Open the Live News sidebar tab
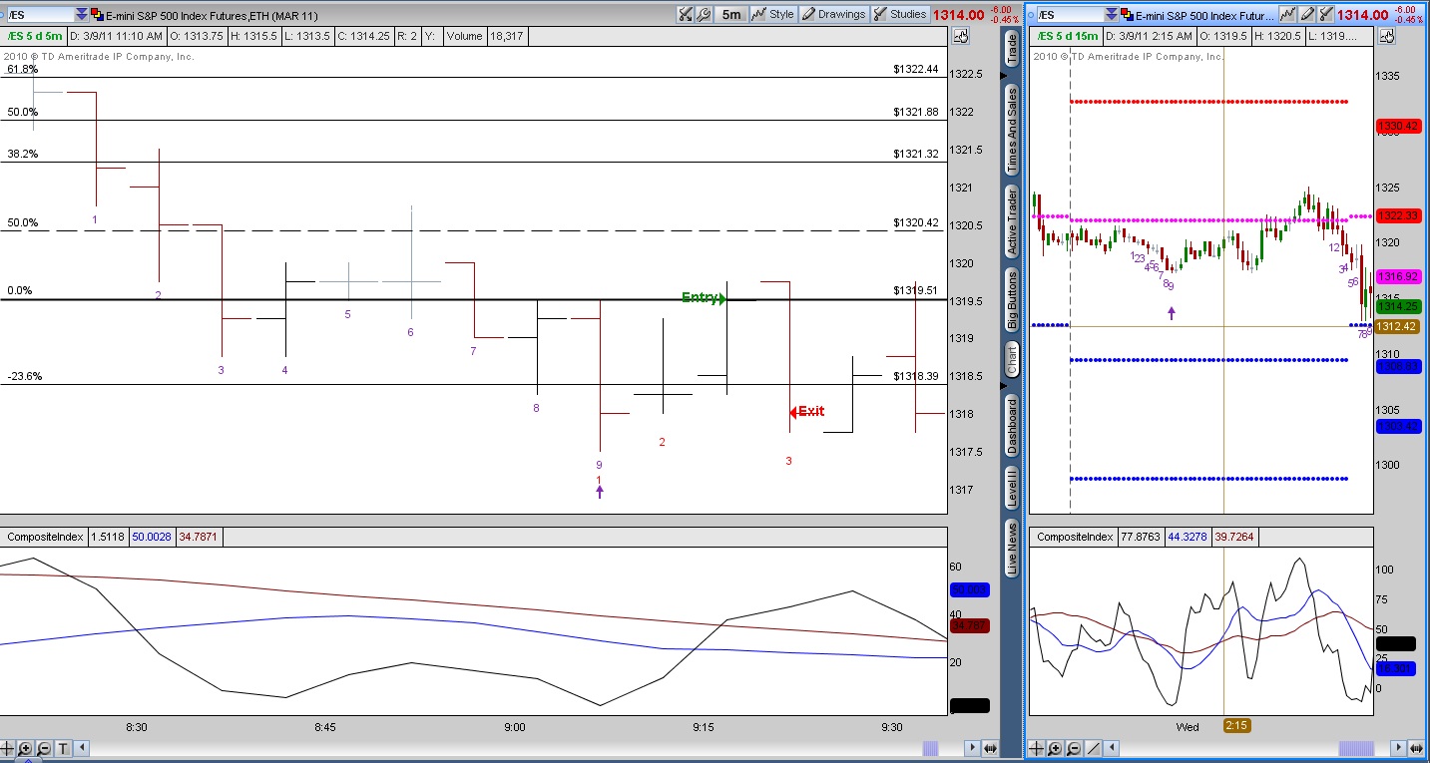The image size is (1430, 763). (x=1011, y=549)
